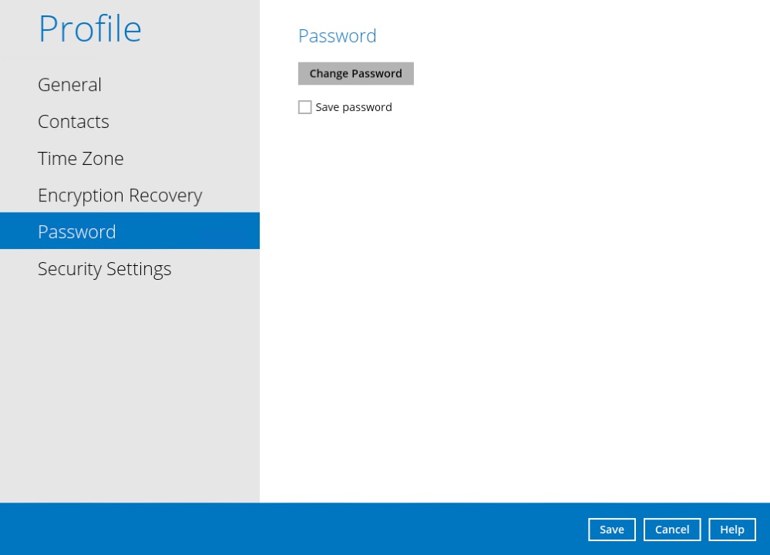The height and width of the screenshot is (555, 770).
Task: Open the General profile section
Action: pyautogui.click(x=69, y=85)
